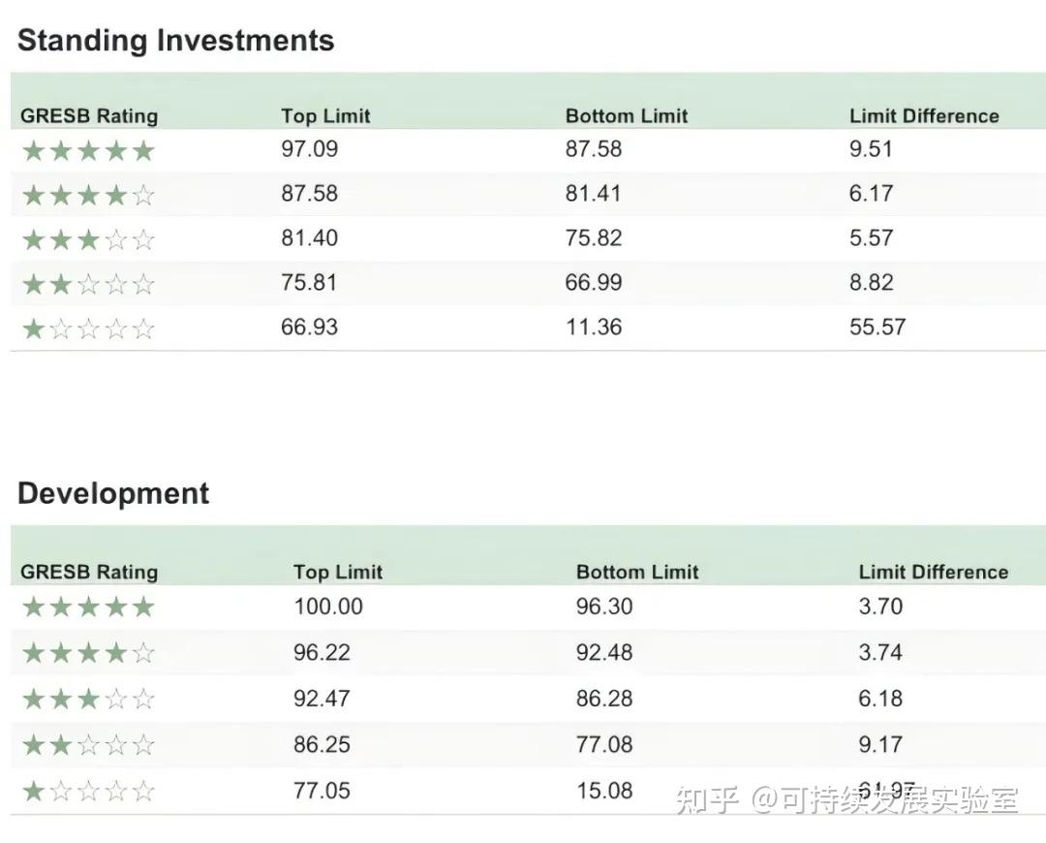Select the 100.00 top limit cell
1046x843 pixels.
(328, 608)
